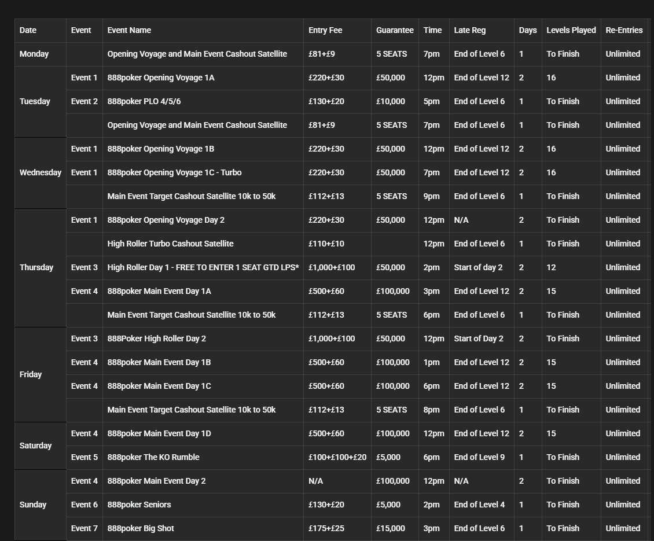Viewport: 654px width, 541px height.
Task: Click the Late Reg column header
Action: tap(470, 30)
